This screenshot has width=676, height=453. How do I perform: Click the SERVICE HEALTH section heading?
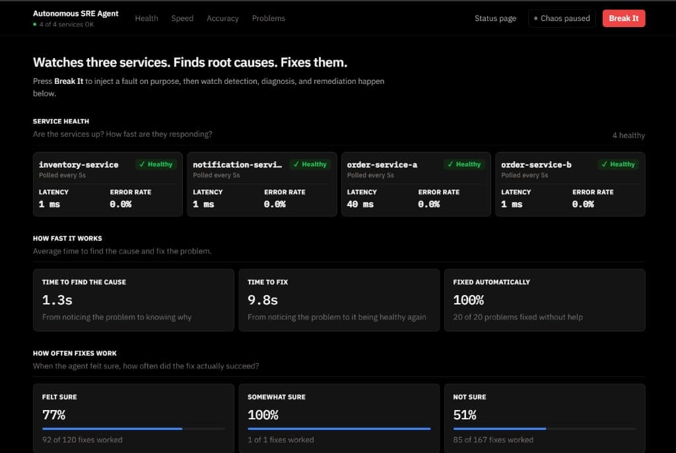pos(61,122)
